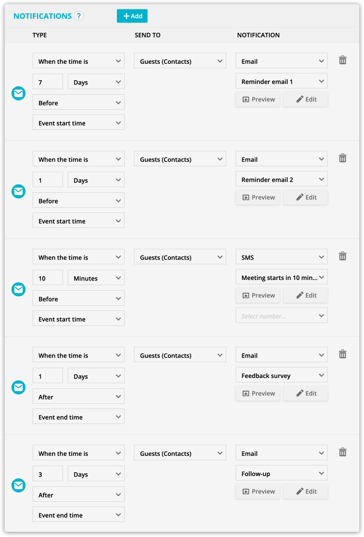Open the After dropdown for Feedback survey
The width and height of the screenshot is (364, 537).
[x=78, y=397]
